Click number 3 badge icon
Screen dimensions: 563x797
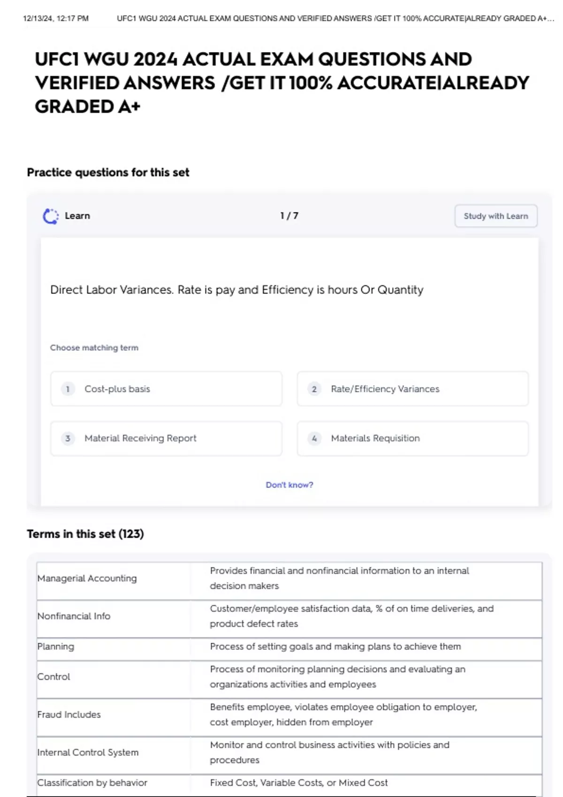click(x=68, y=438)
